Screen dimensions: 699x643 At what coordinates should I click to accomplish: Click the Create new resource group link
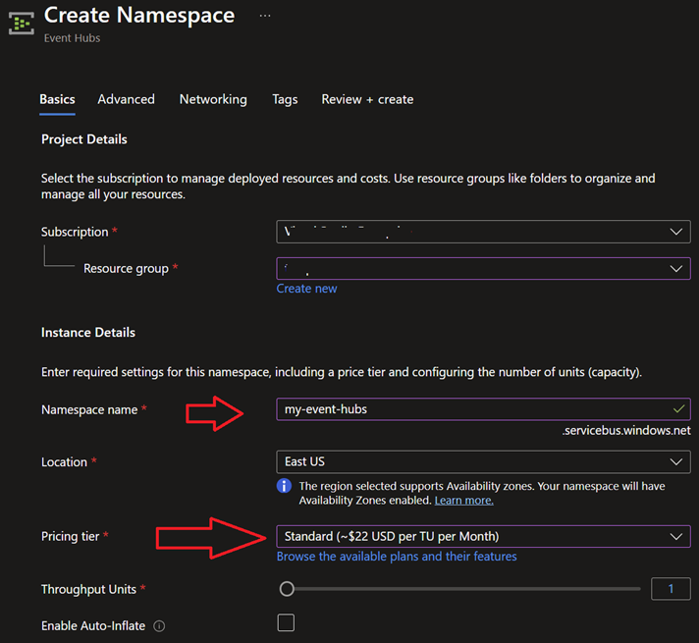tap(306, 289)
